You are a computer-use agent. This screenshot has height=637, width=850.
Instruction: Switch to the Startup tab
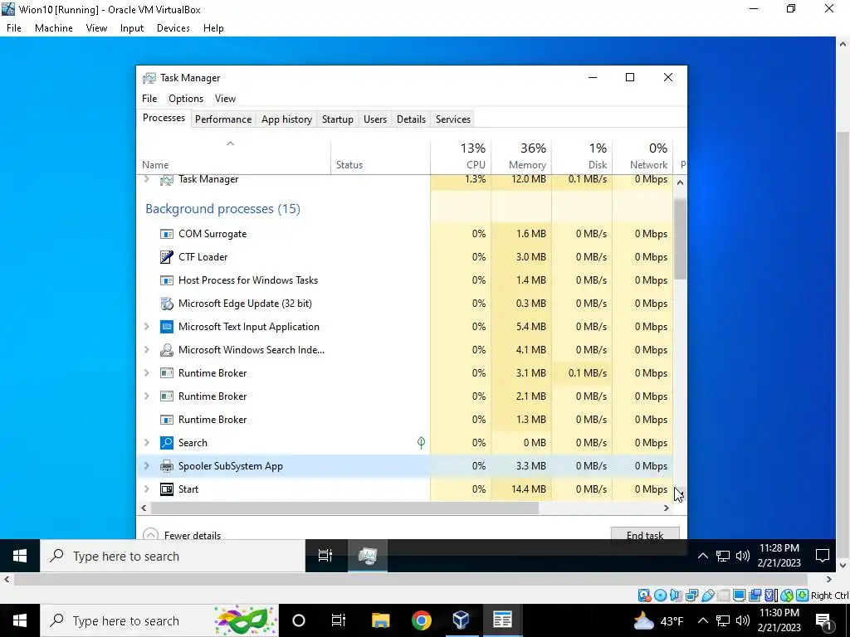337,119
